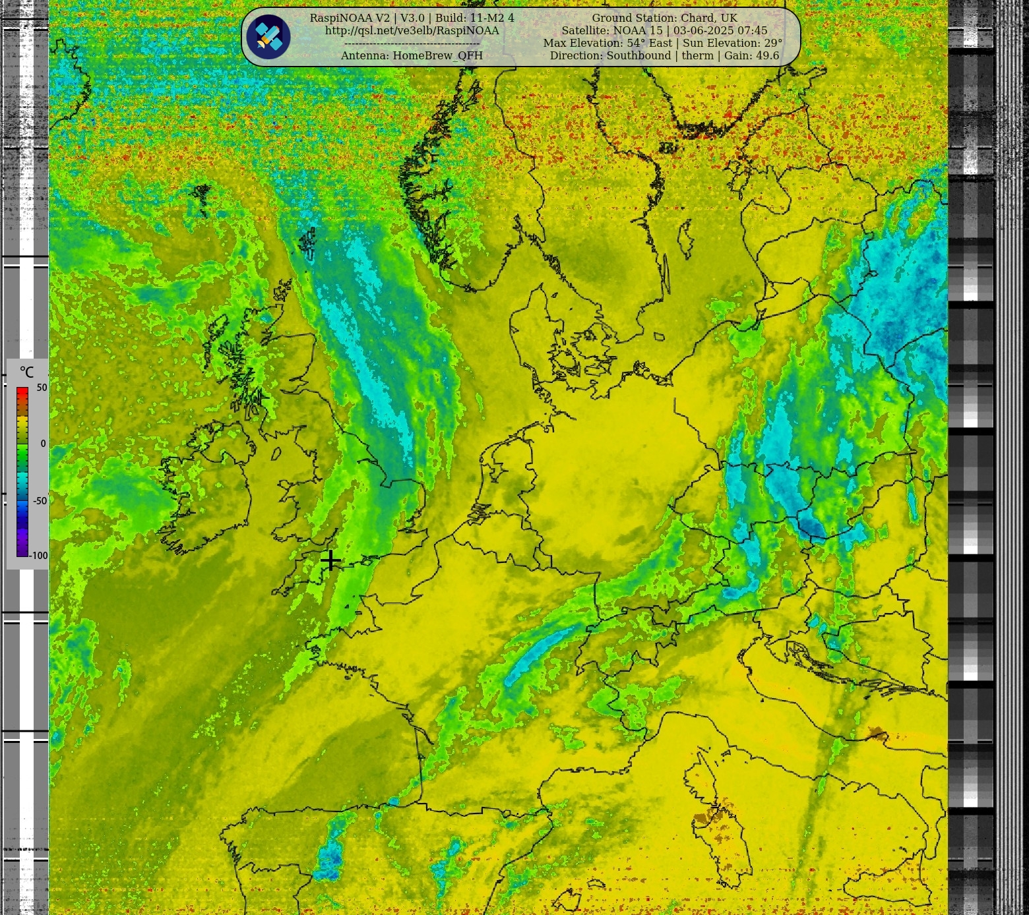Click the -50 value on temperature legend
1029x915 pixels.
(x=40, y=500)
